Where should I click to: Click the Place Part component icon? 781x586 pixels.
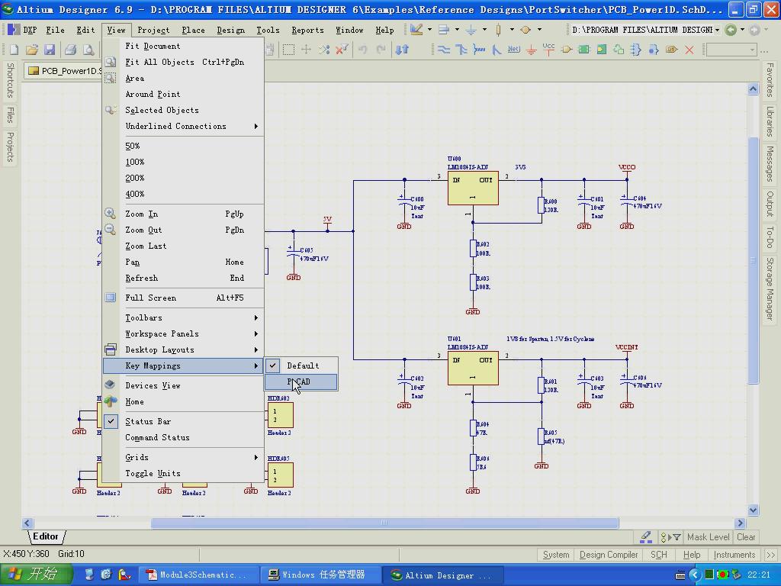(x=567, y=50)
